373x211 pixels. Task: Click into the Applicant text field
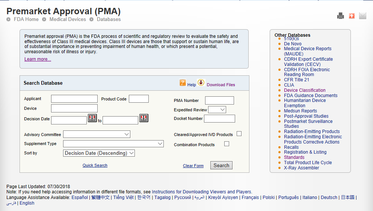click(x=74, y=99)
